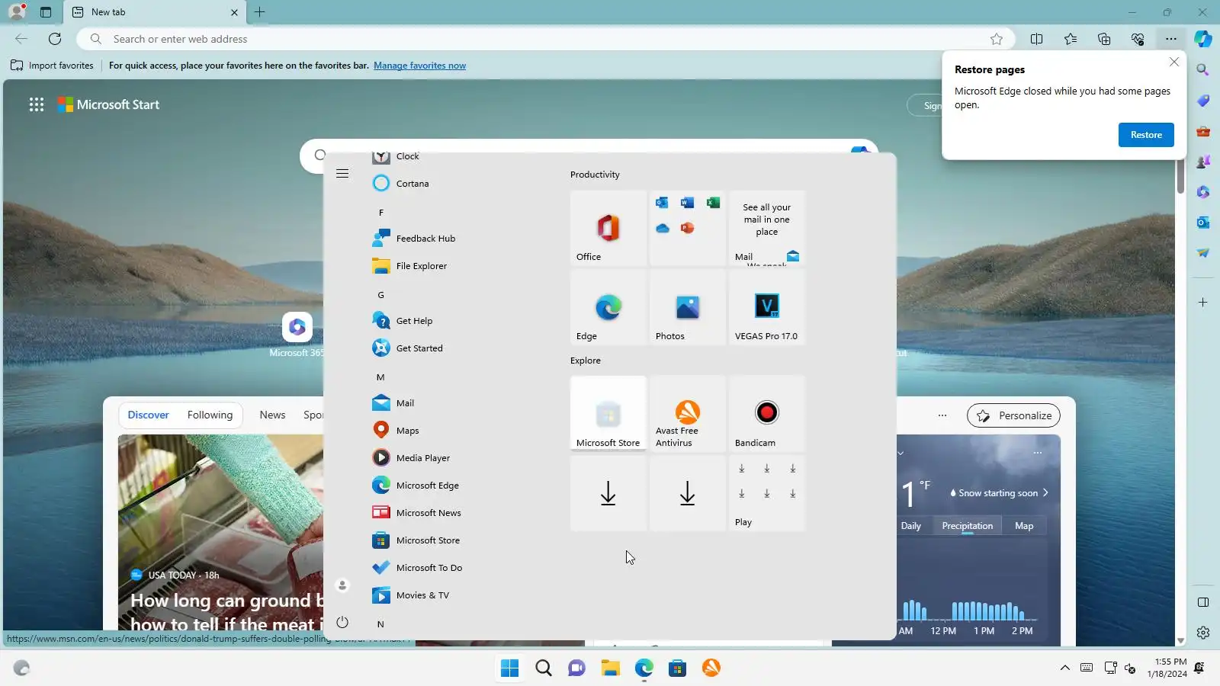Expand the Start menu hamburger navigation

pos(342,174)
